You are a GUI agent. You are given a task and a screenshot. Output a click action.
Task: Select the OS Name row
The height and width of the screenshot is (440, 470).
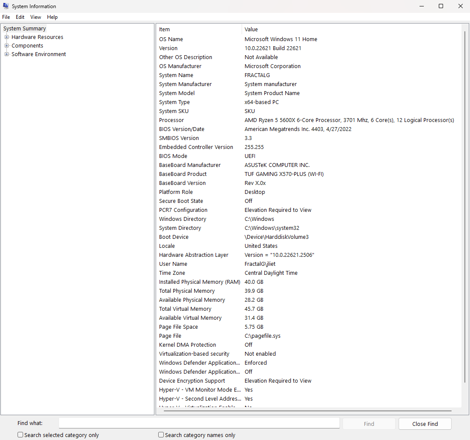click(x=309, y=39)
